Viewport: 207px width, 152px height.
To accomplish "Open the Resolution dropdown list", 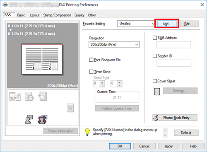I will pos(114,45).
